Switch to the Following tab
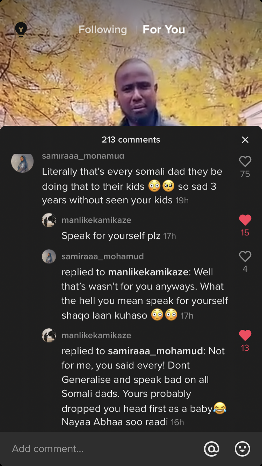The image size is (262, 466). [102, 30]
